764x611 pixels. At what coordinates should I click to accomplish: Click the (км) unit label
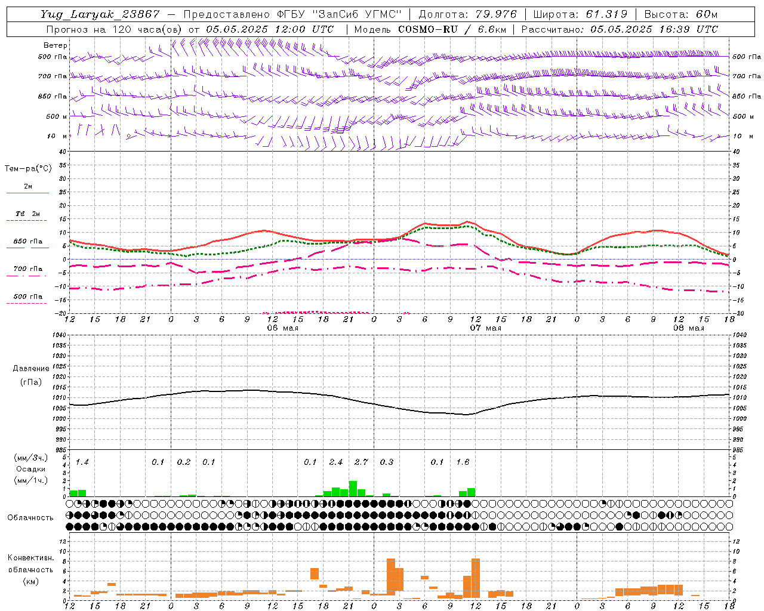pos(31,581)
